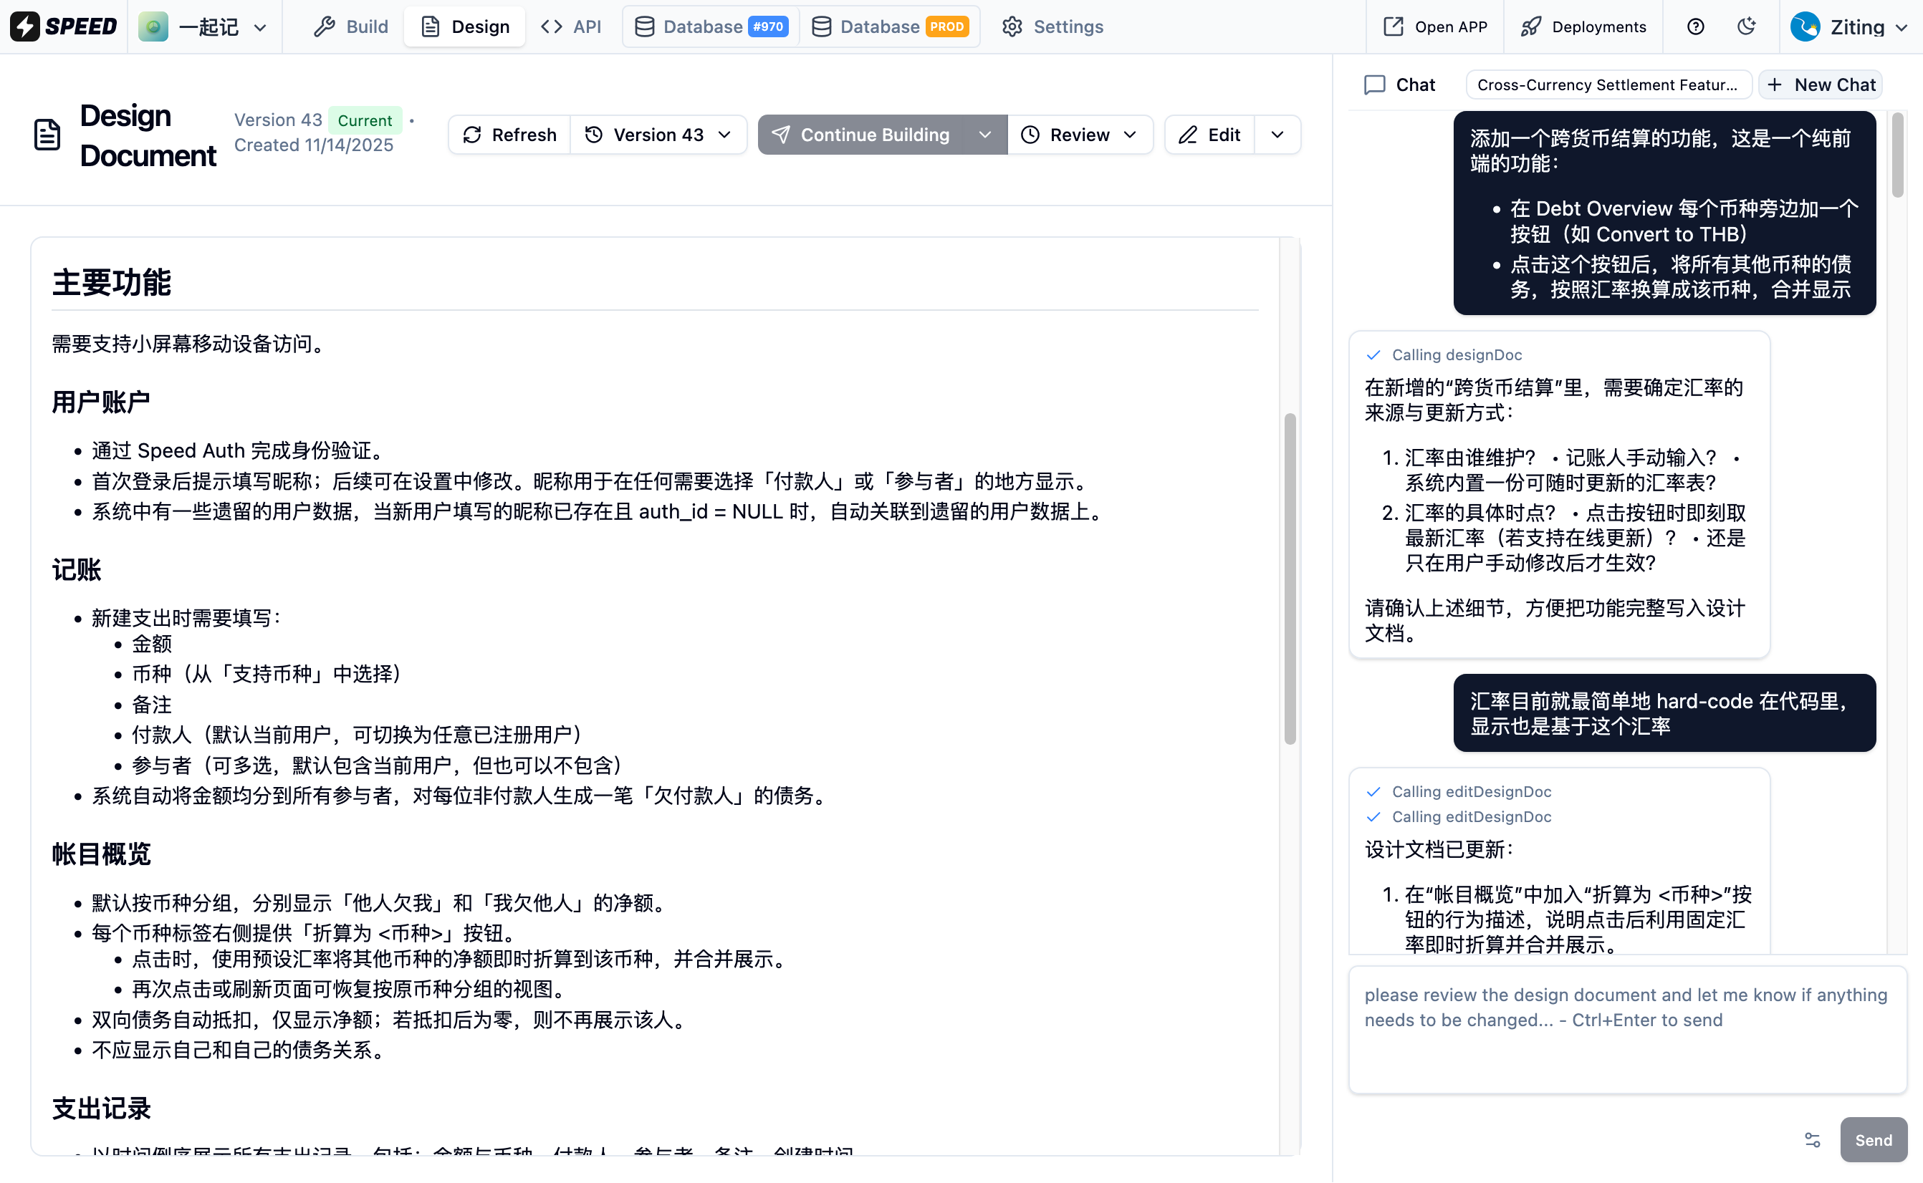The image size is (1923, 1183).
Task: Start a New Chat
Action: point(1821,84)
